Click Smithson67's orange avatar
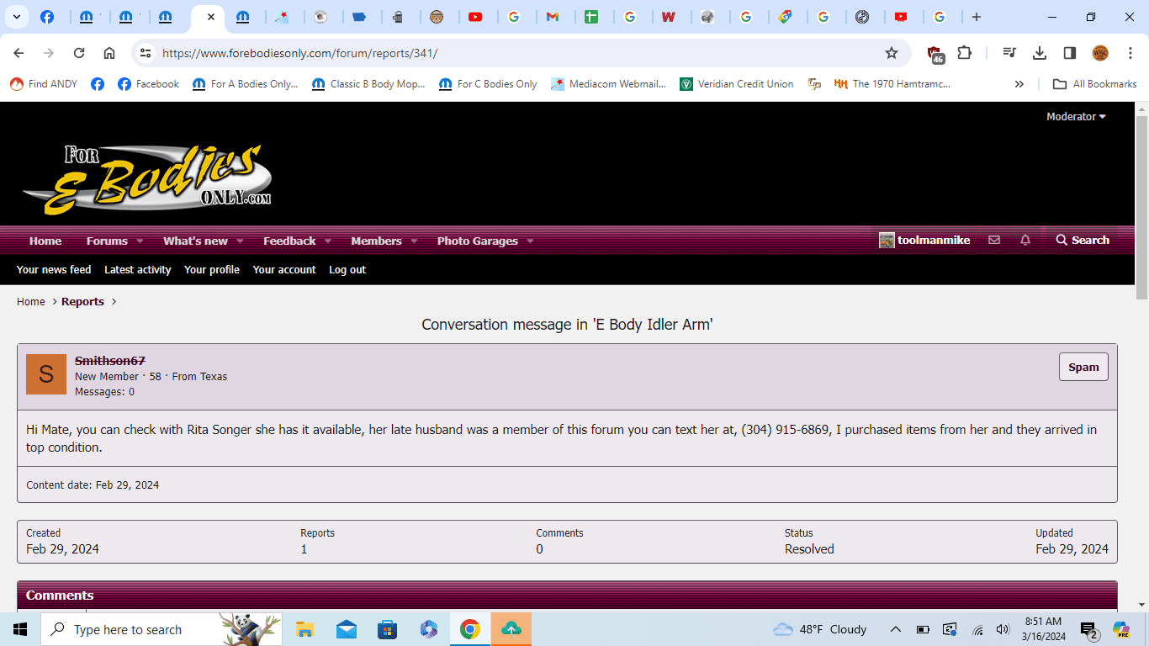1149x646 pixels. click(46, 374)
